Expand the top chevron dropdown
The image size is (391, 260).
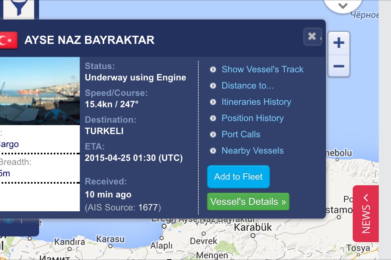pos(343,5)
